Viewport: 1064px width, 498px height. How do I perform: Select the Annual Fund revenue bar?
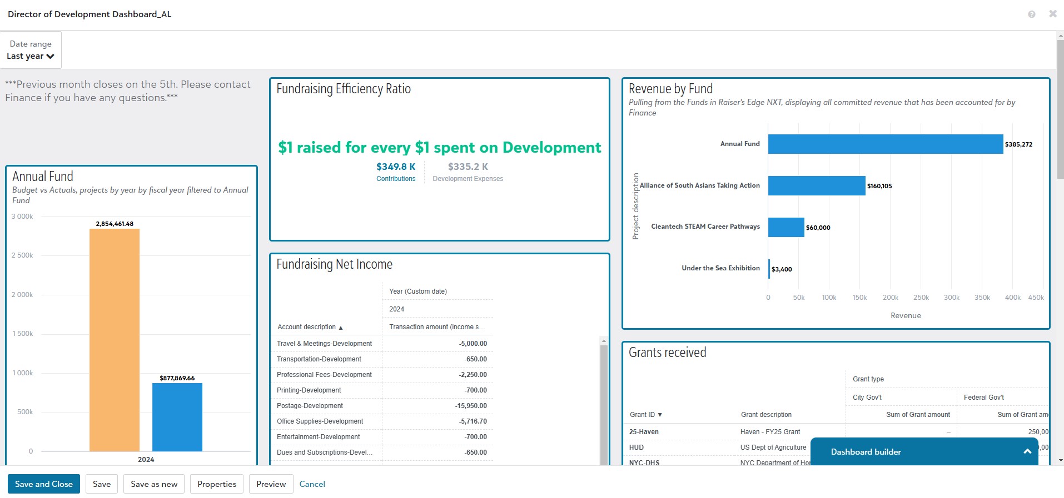[x=885, y=144]
